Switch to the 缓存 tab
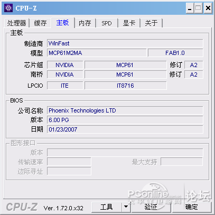This screenshot has height=215, width=215. (x=41, y=23)
